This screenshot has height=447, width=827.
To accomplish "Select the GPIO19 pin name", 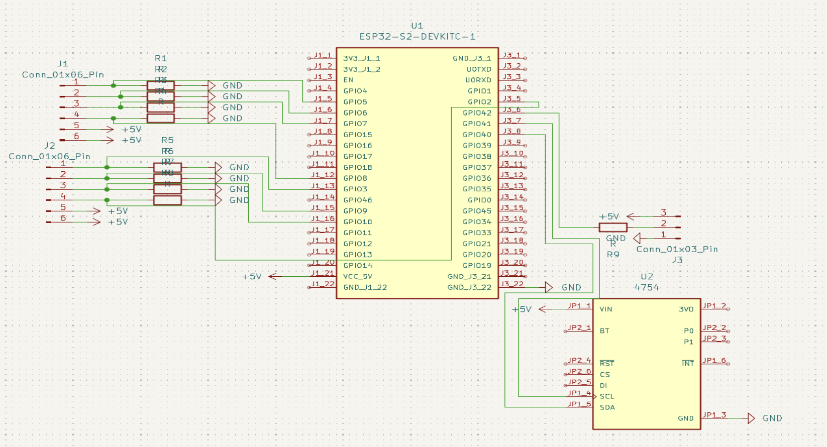I will pyautogui.click(x=477, y=266).
